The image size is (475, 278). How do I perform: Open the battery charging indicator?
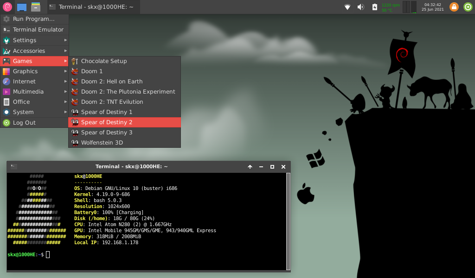[x=375, y=7]
